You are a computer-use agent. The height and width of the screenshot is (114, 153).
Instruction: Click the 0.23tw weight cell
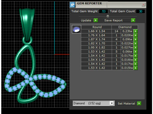point(127,31)
